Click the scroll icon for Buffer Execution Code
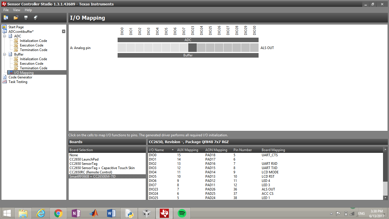The image size is (389, 219). coord(16,64)
